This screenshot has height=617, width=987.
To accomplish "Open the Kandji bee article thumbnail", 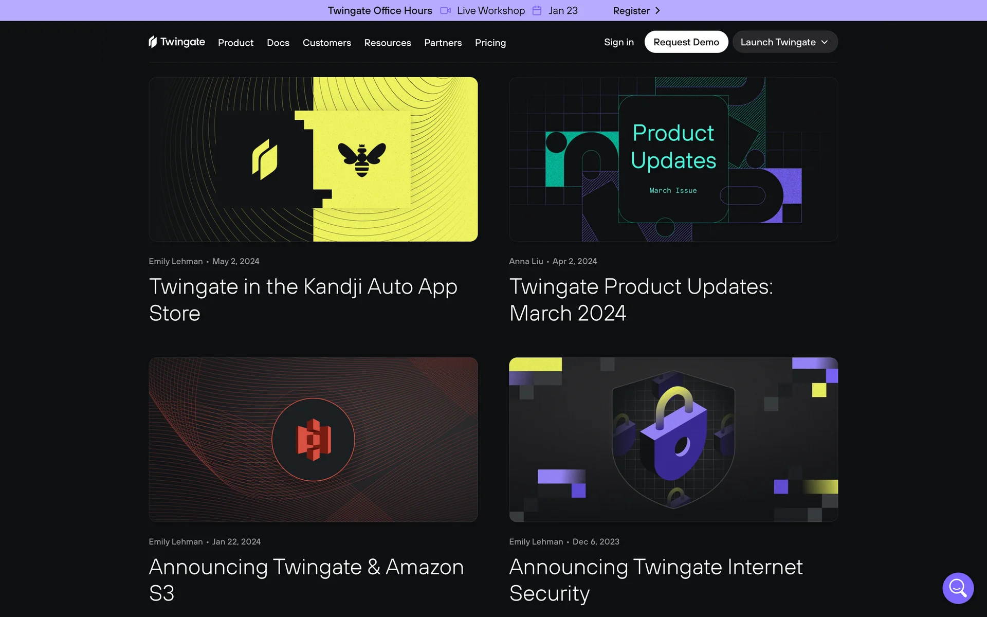I will pos(313,159).
